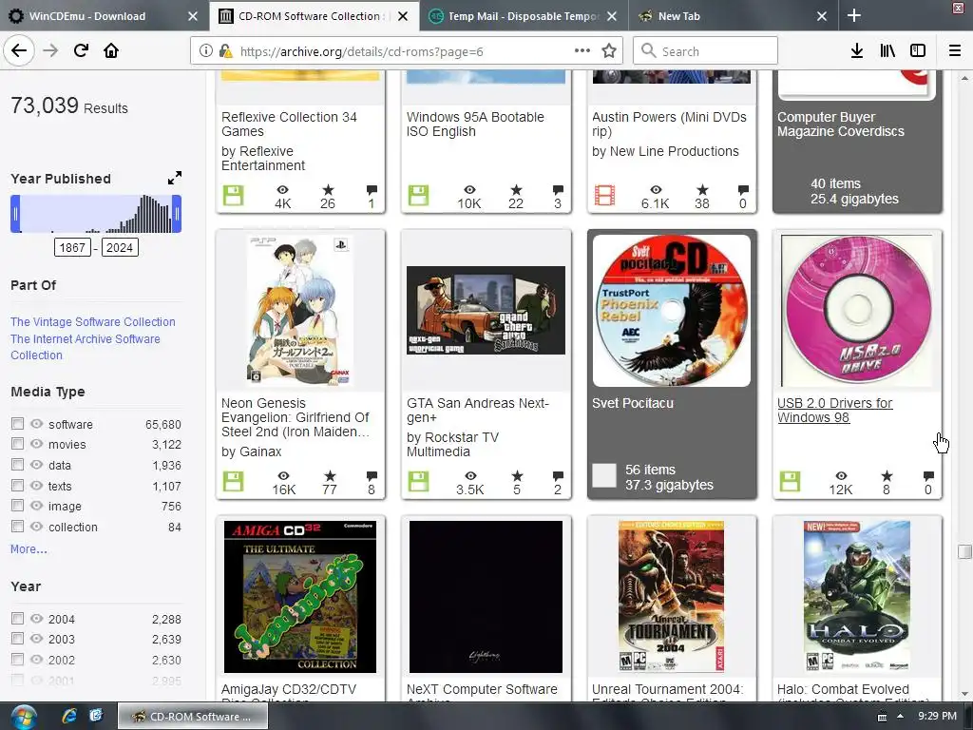Go back to the previous page
973x730 pixels.
19,50
